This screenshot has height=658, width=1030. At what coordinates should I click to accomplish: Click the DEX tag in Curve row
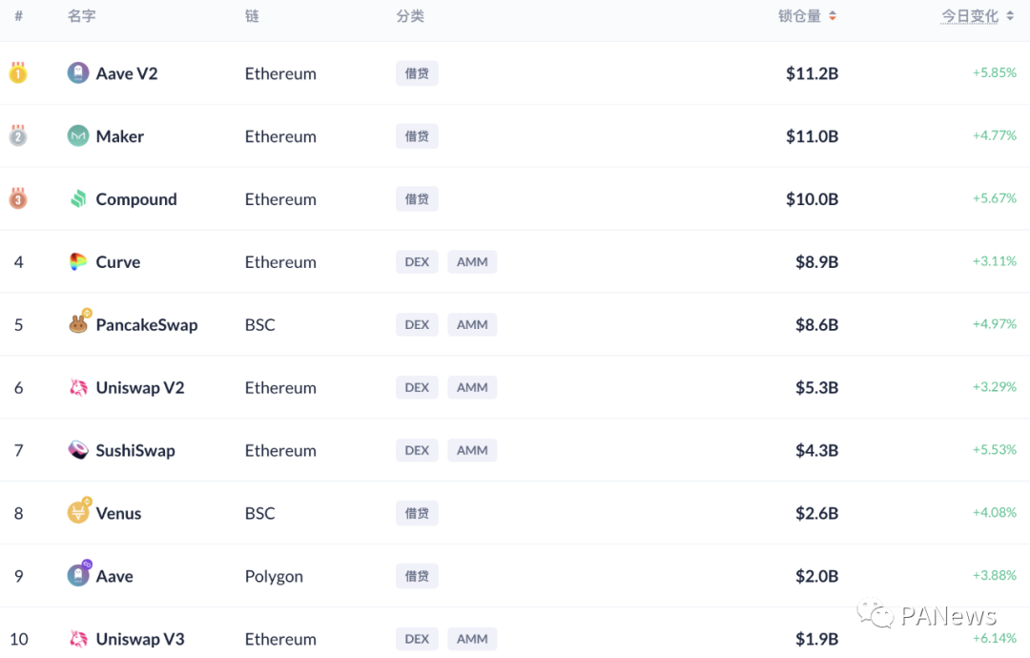[x=417, y=262]
